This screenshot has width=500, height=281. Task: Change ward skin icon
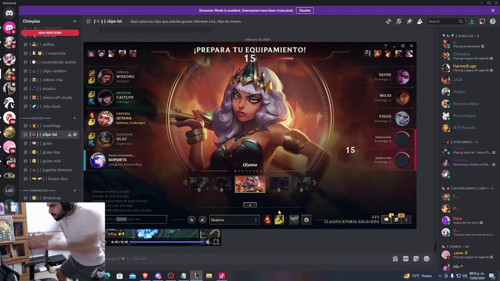(x=294, y=220)
